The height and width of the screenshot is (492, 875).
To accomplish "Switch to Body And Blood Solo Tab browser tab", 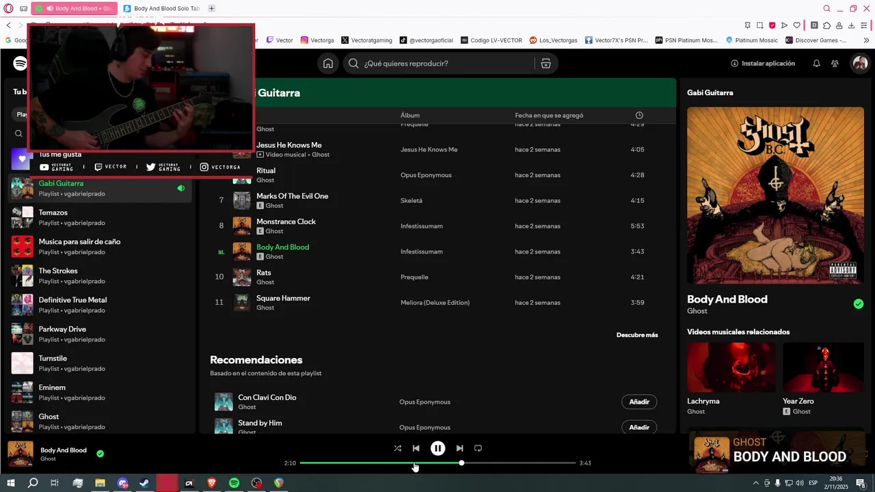I will (161, 9).
